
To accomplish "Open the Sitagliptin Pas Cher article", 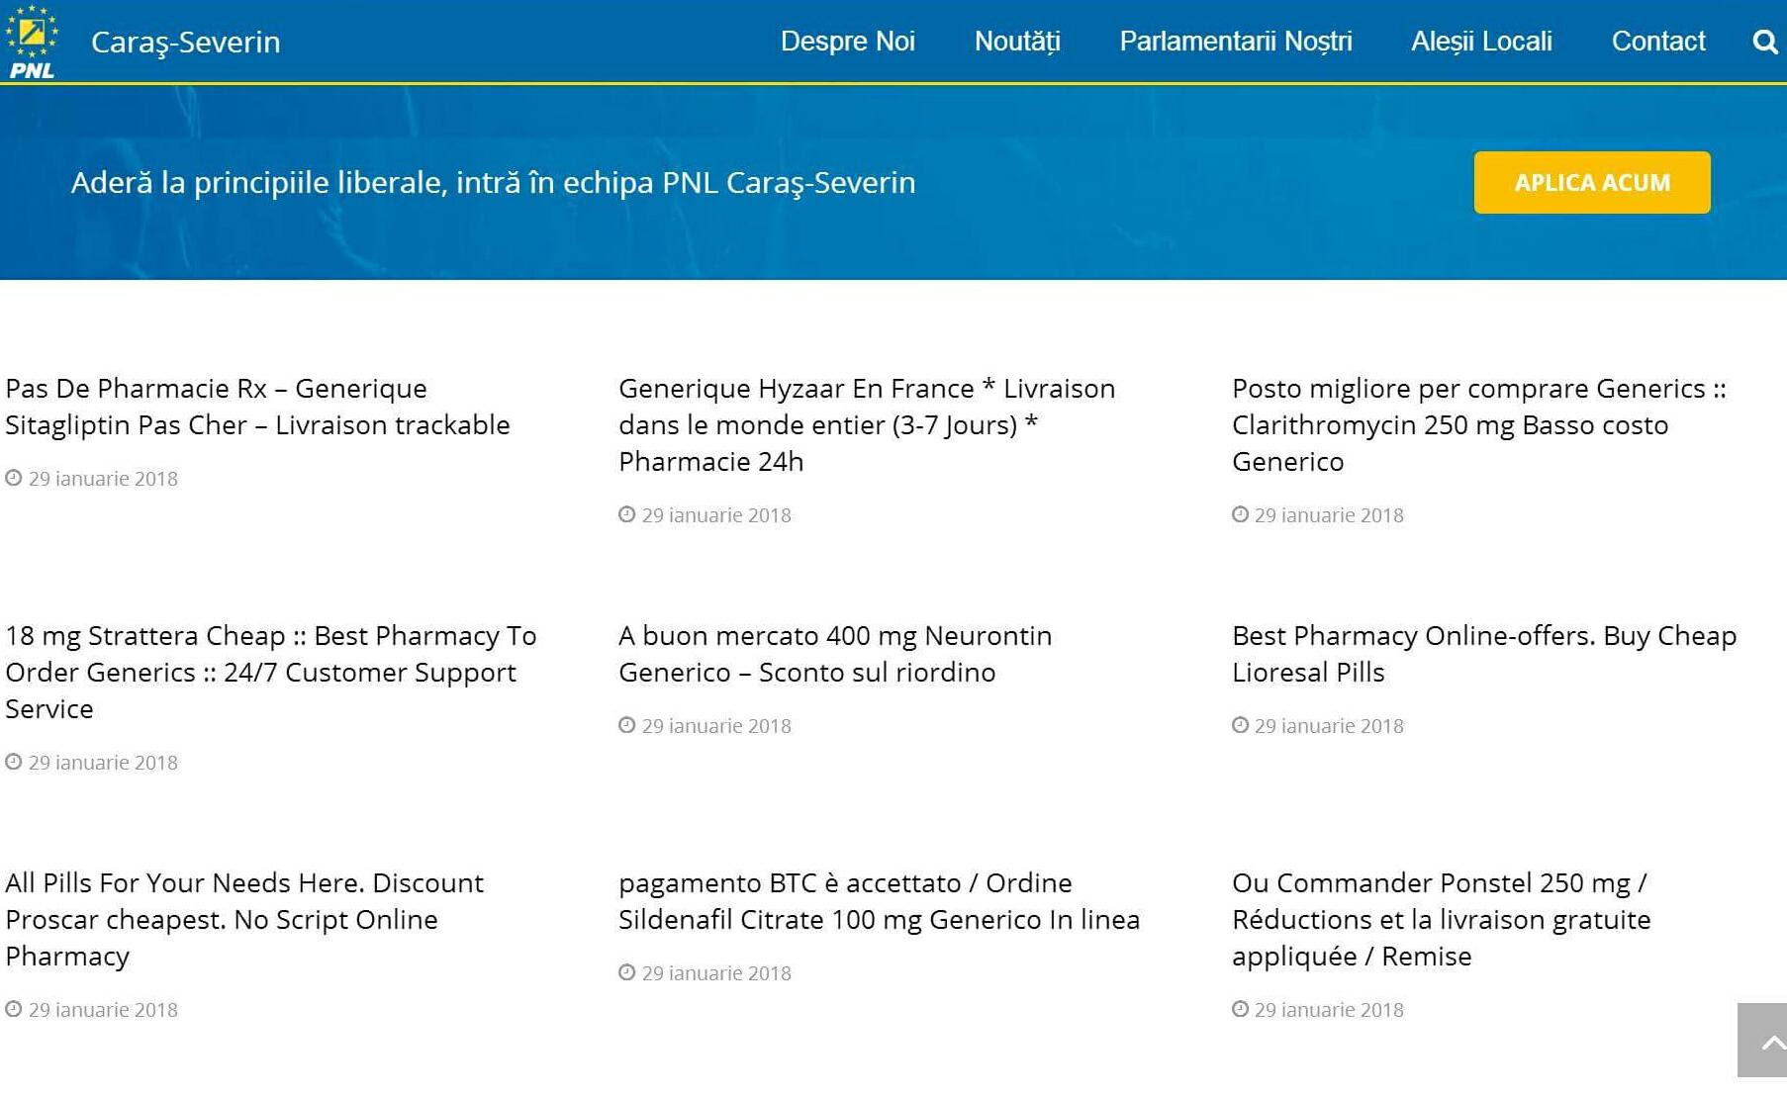I will pos(258,407).
